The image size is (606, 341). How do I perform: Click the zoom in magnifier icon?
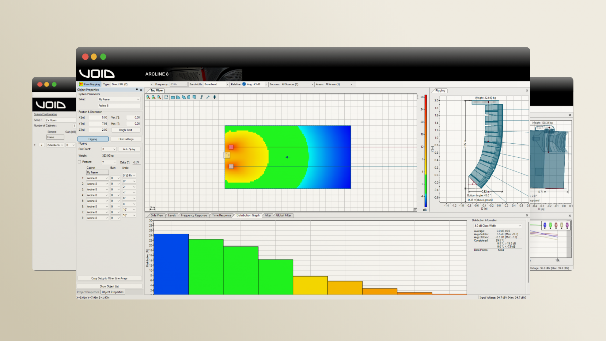coord(148,97)
